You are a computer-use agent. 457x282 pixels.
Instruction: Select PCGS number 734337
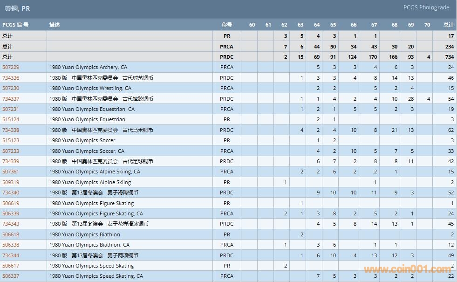coord(11,99)
